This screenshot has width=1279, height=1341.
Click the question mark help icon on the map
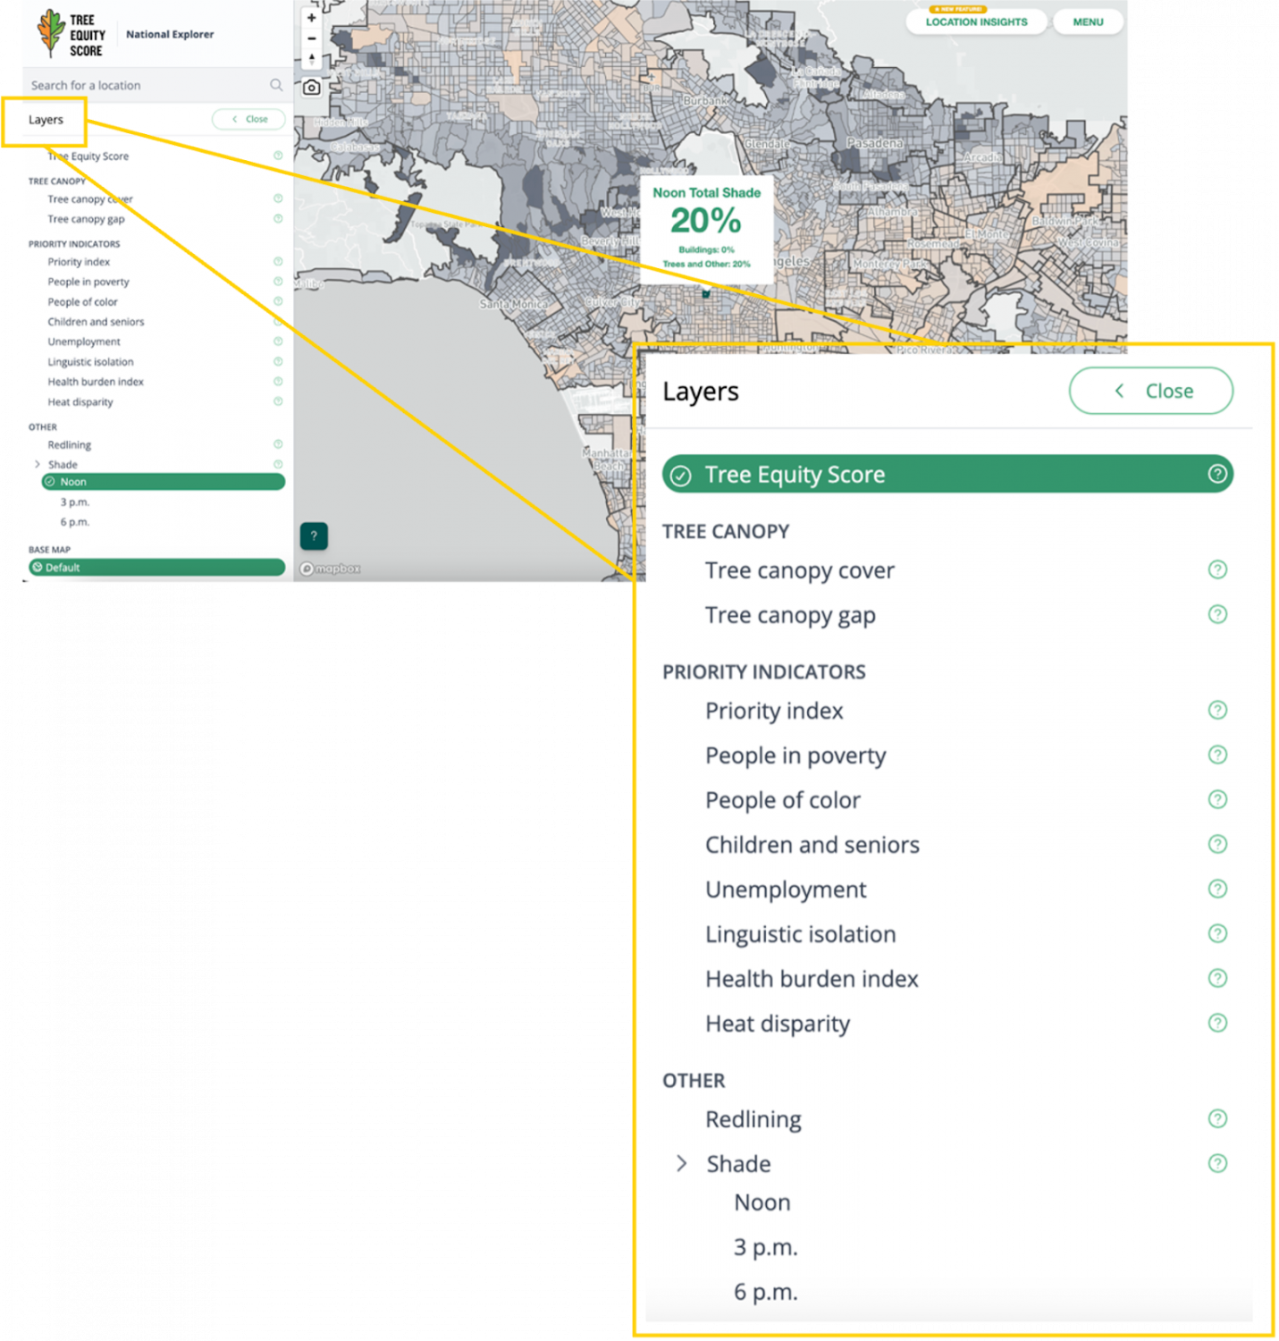pyautogui.click(x=313, y=536)
